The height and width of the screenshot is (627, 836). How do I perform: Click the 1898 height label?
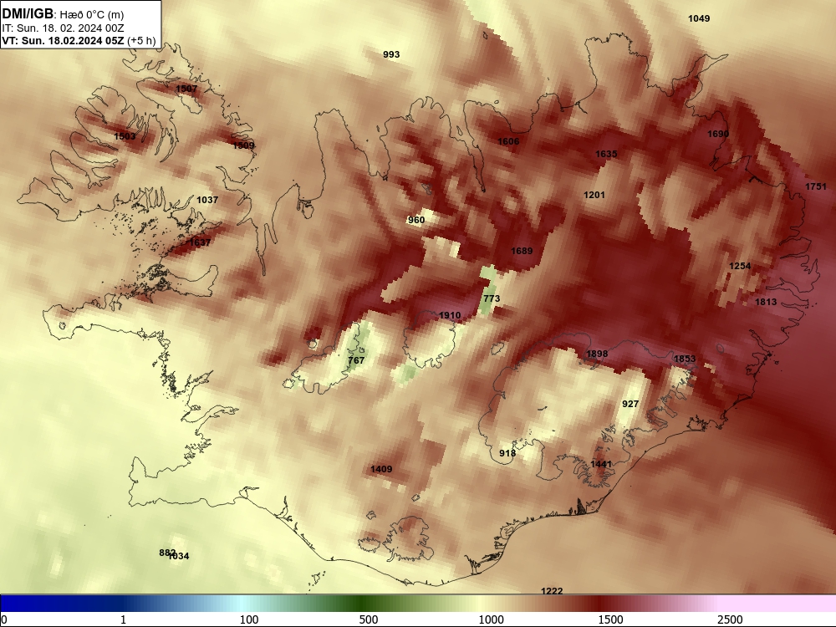click(597, 354)
